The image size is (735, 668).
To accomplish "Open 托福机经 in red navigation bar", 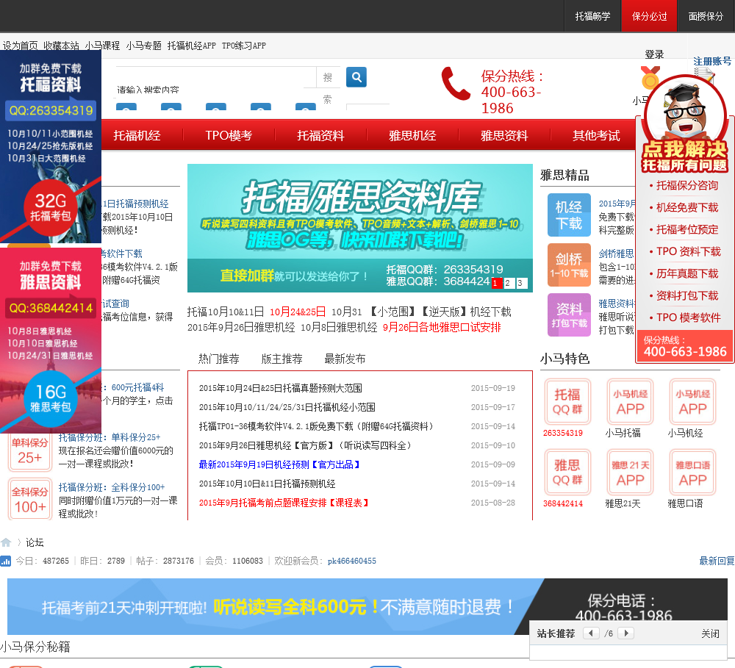I will (x=137, y=136).
